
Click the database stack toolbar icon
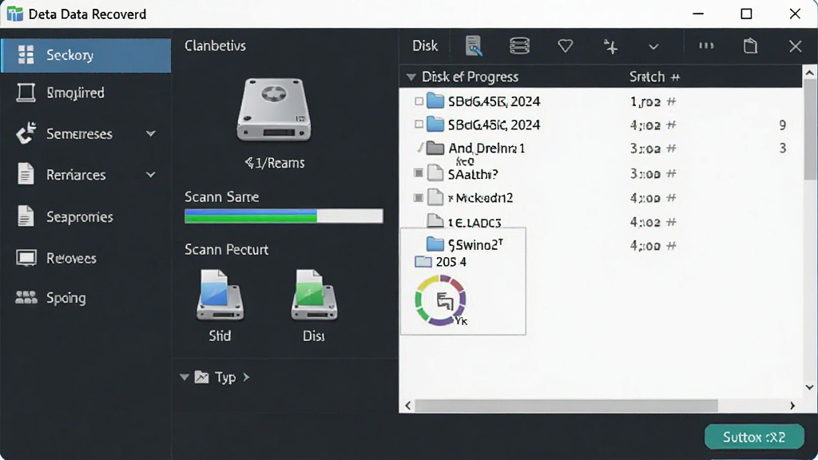tap(519, 46)
